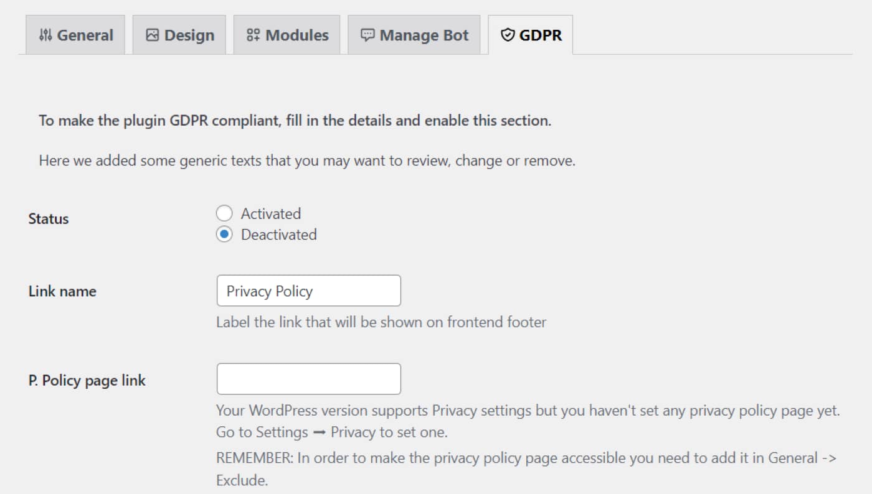This screenshot has height=494, width=872.
Task: Click the grid icon on the Modules tab
Action: click(x=252, y=35)
